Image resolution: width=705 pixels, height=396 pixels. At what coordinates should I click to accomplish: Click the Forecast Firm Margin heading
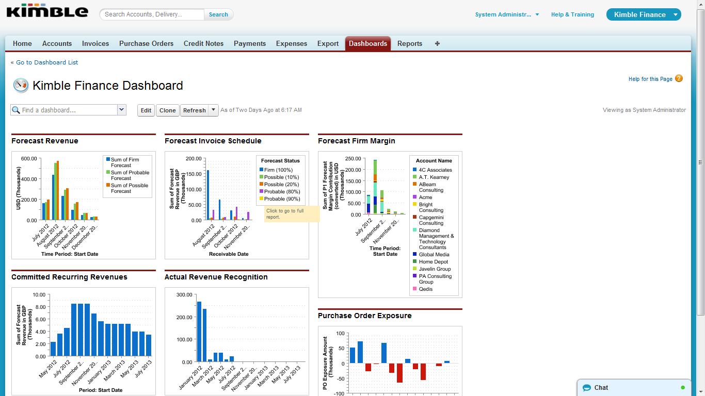357,141
